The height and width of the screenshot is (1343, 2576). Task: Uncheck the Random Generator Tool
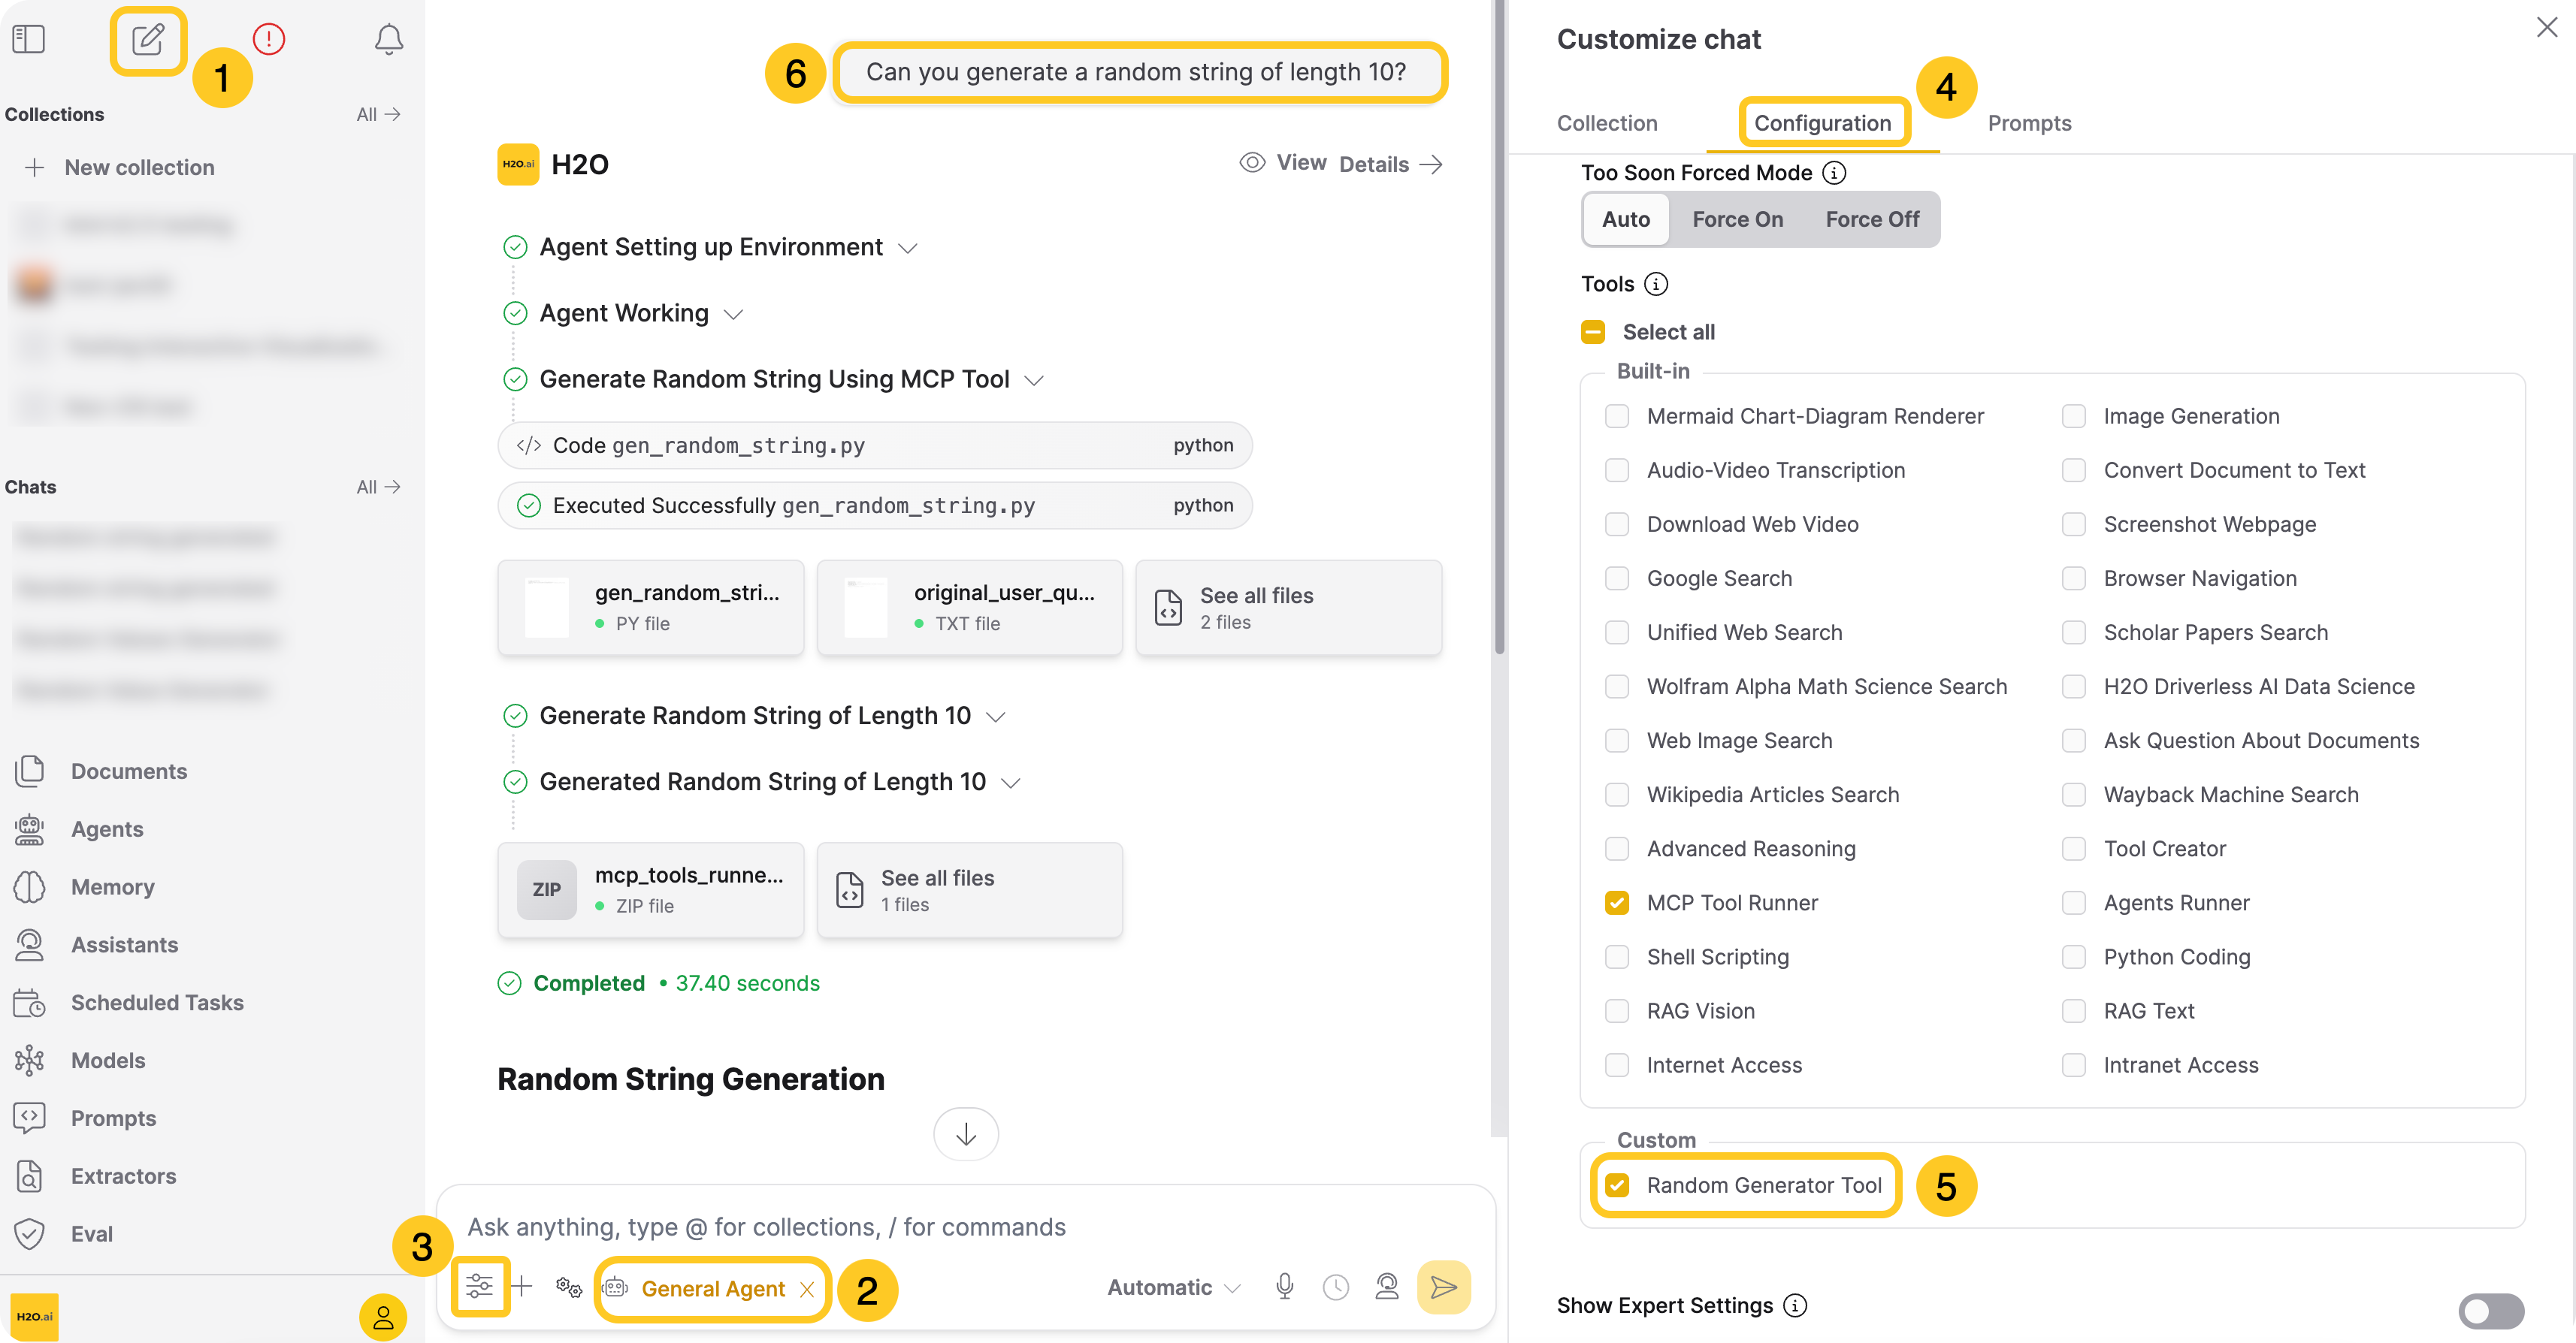[1617, 1185]
